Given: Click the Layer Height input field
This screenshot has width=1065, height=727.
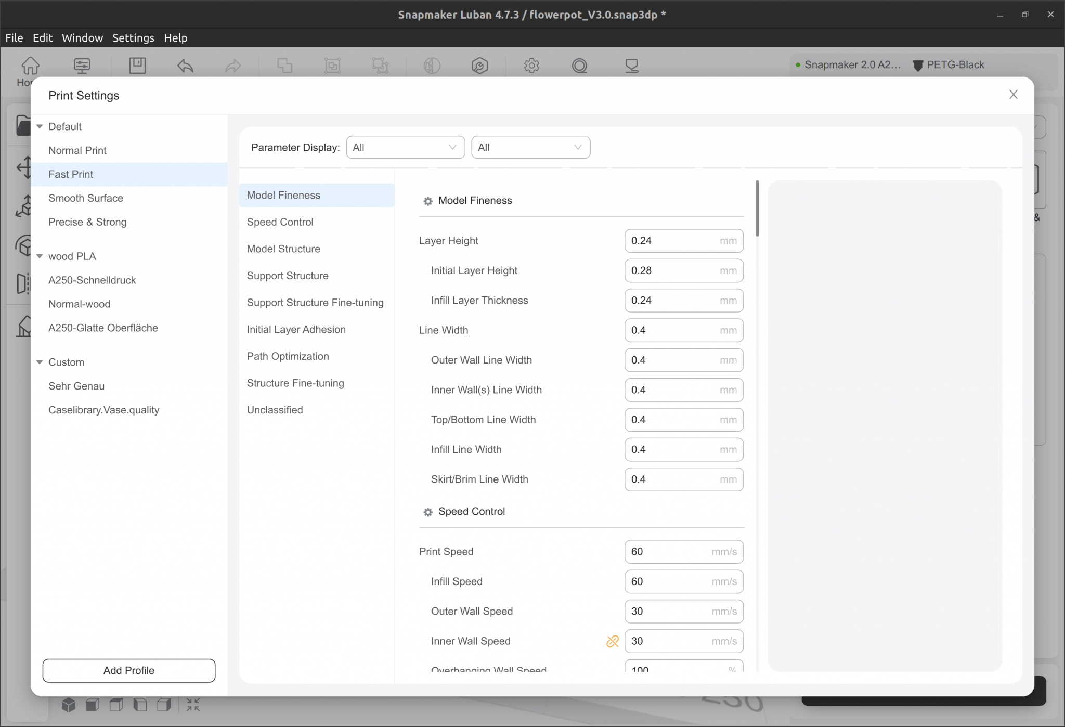Looking at the screenshot, I should click(671, 241).
